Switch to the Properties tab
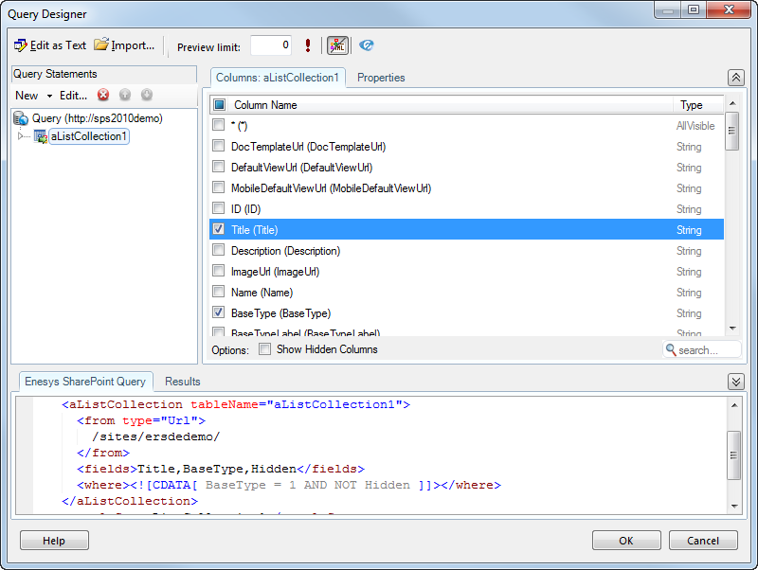The width and height of the screenshot is (758, 570). coord(381,78)
